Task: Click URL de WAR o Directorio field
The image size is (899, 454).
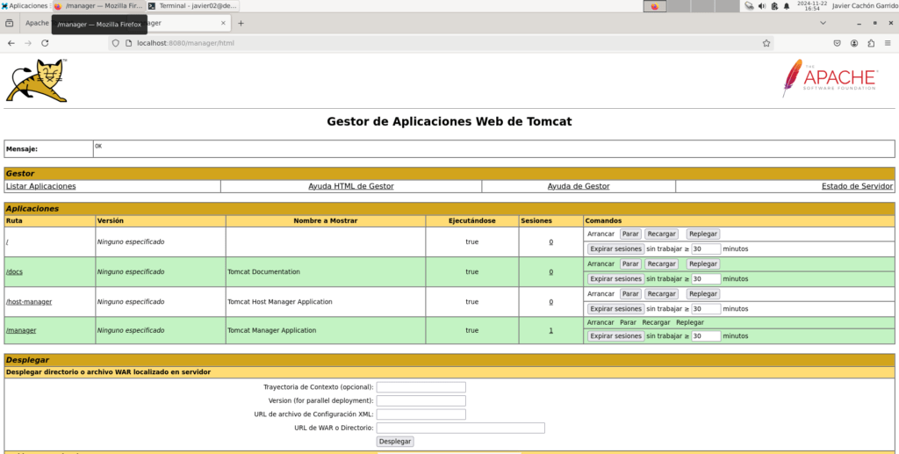Action: pos(460,428)
